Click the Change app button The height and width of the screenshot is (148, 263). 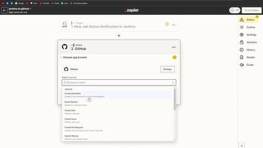[167, 69]
